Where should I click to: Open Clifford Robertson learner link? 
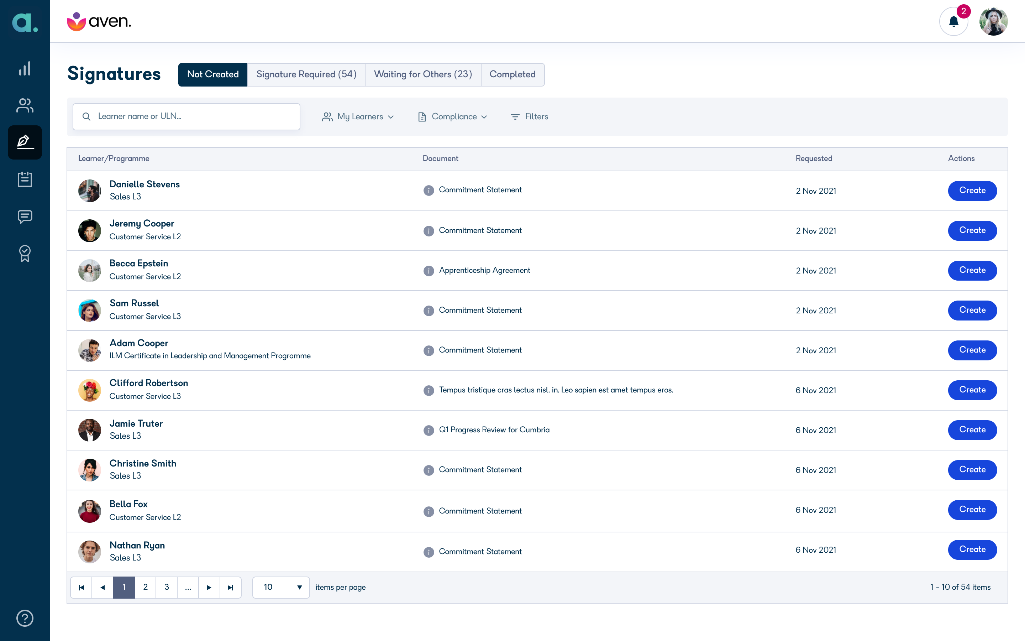tap(149, 383)
